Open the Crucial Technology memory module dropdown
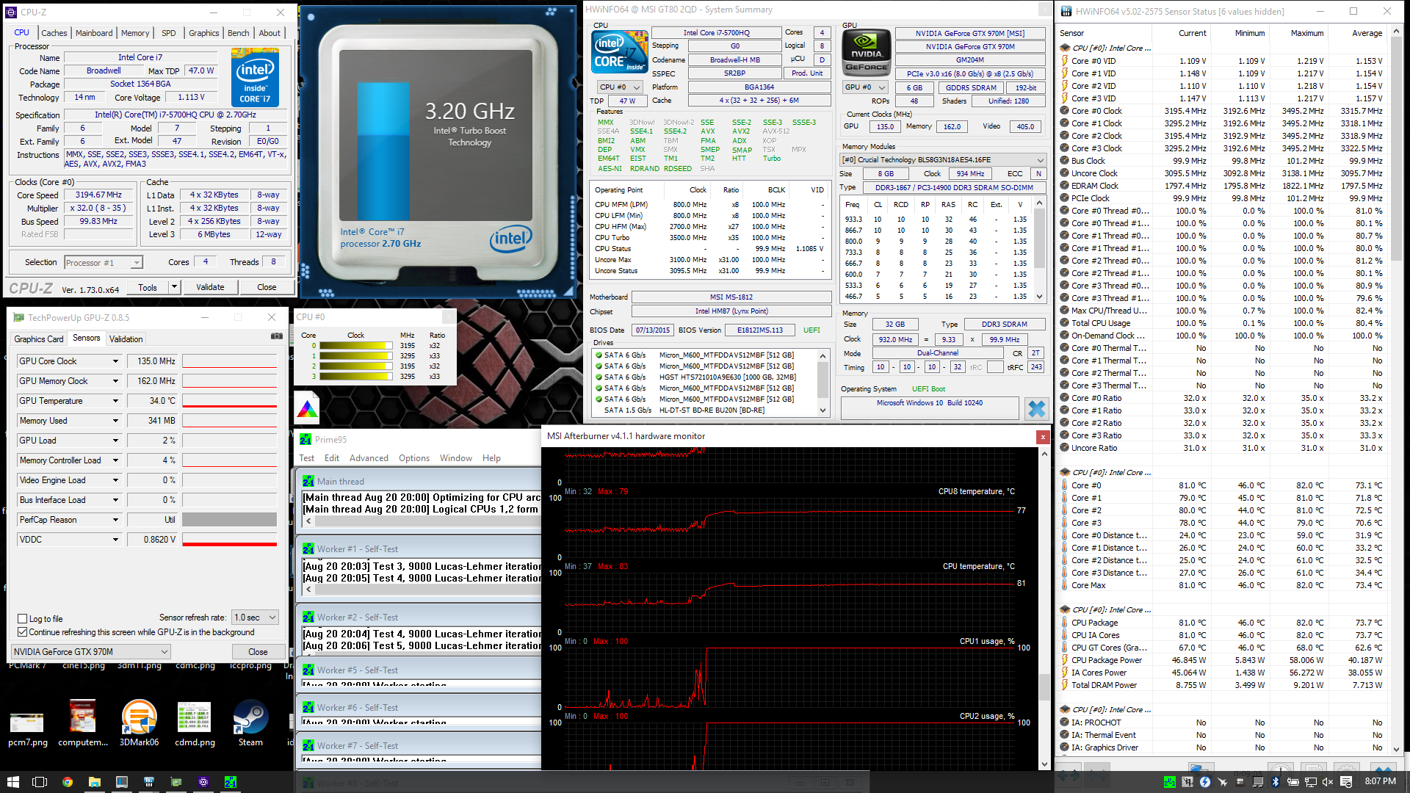Image resolution: width=1410 pixels, height=793 pixels. tap(943, 160)
